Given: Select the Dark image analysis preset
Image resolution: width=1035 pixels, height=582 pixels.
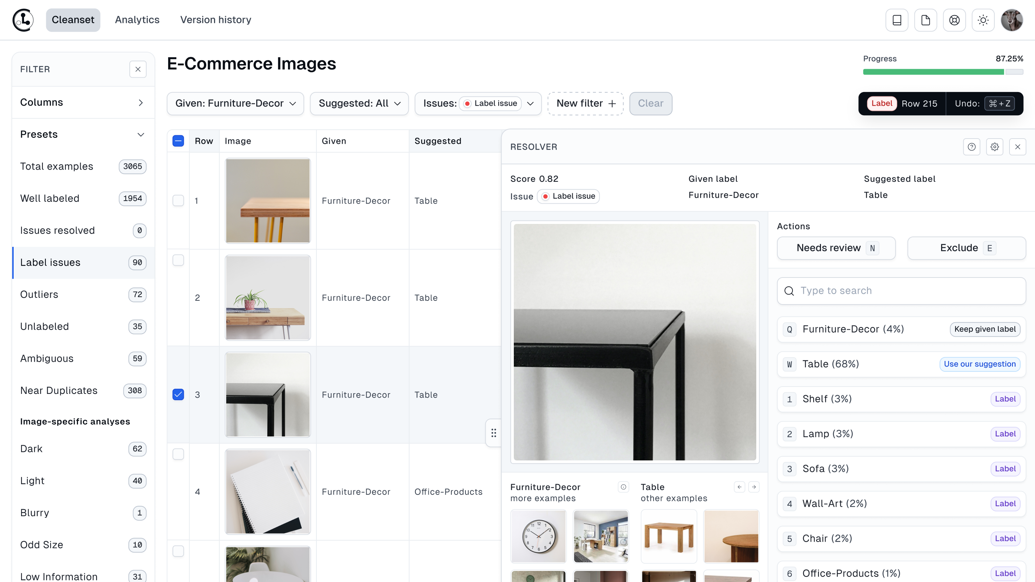Looking at the screenshot, I should coord(83,449).
